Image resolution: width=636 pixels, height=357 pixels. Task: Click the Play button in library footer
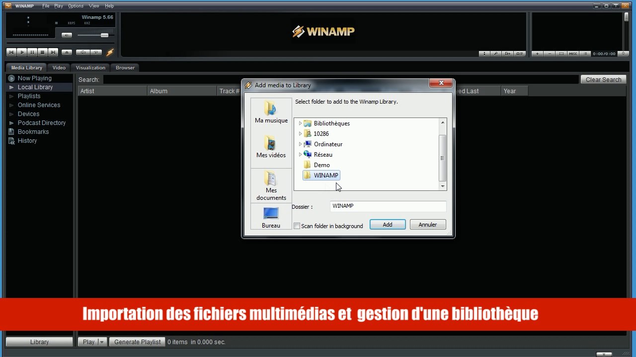(x=88, y=342)
